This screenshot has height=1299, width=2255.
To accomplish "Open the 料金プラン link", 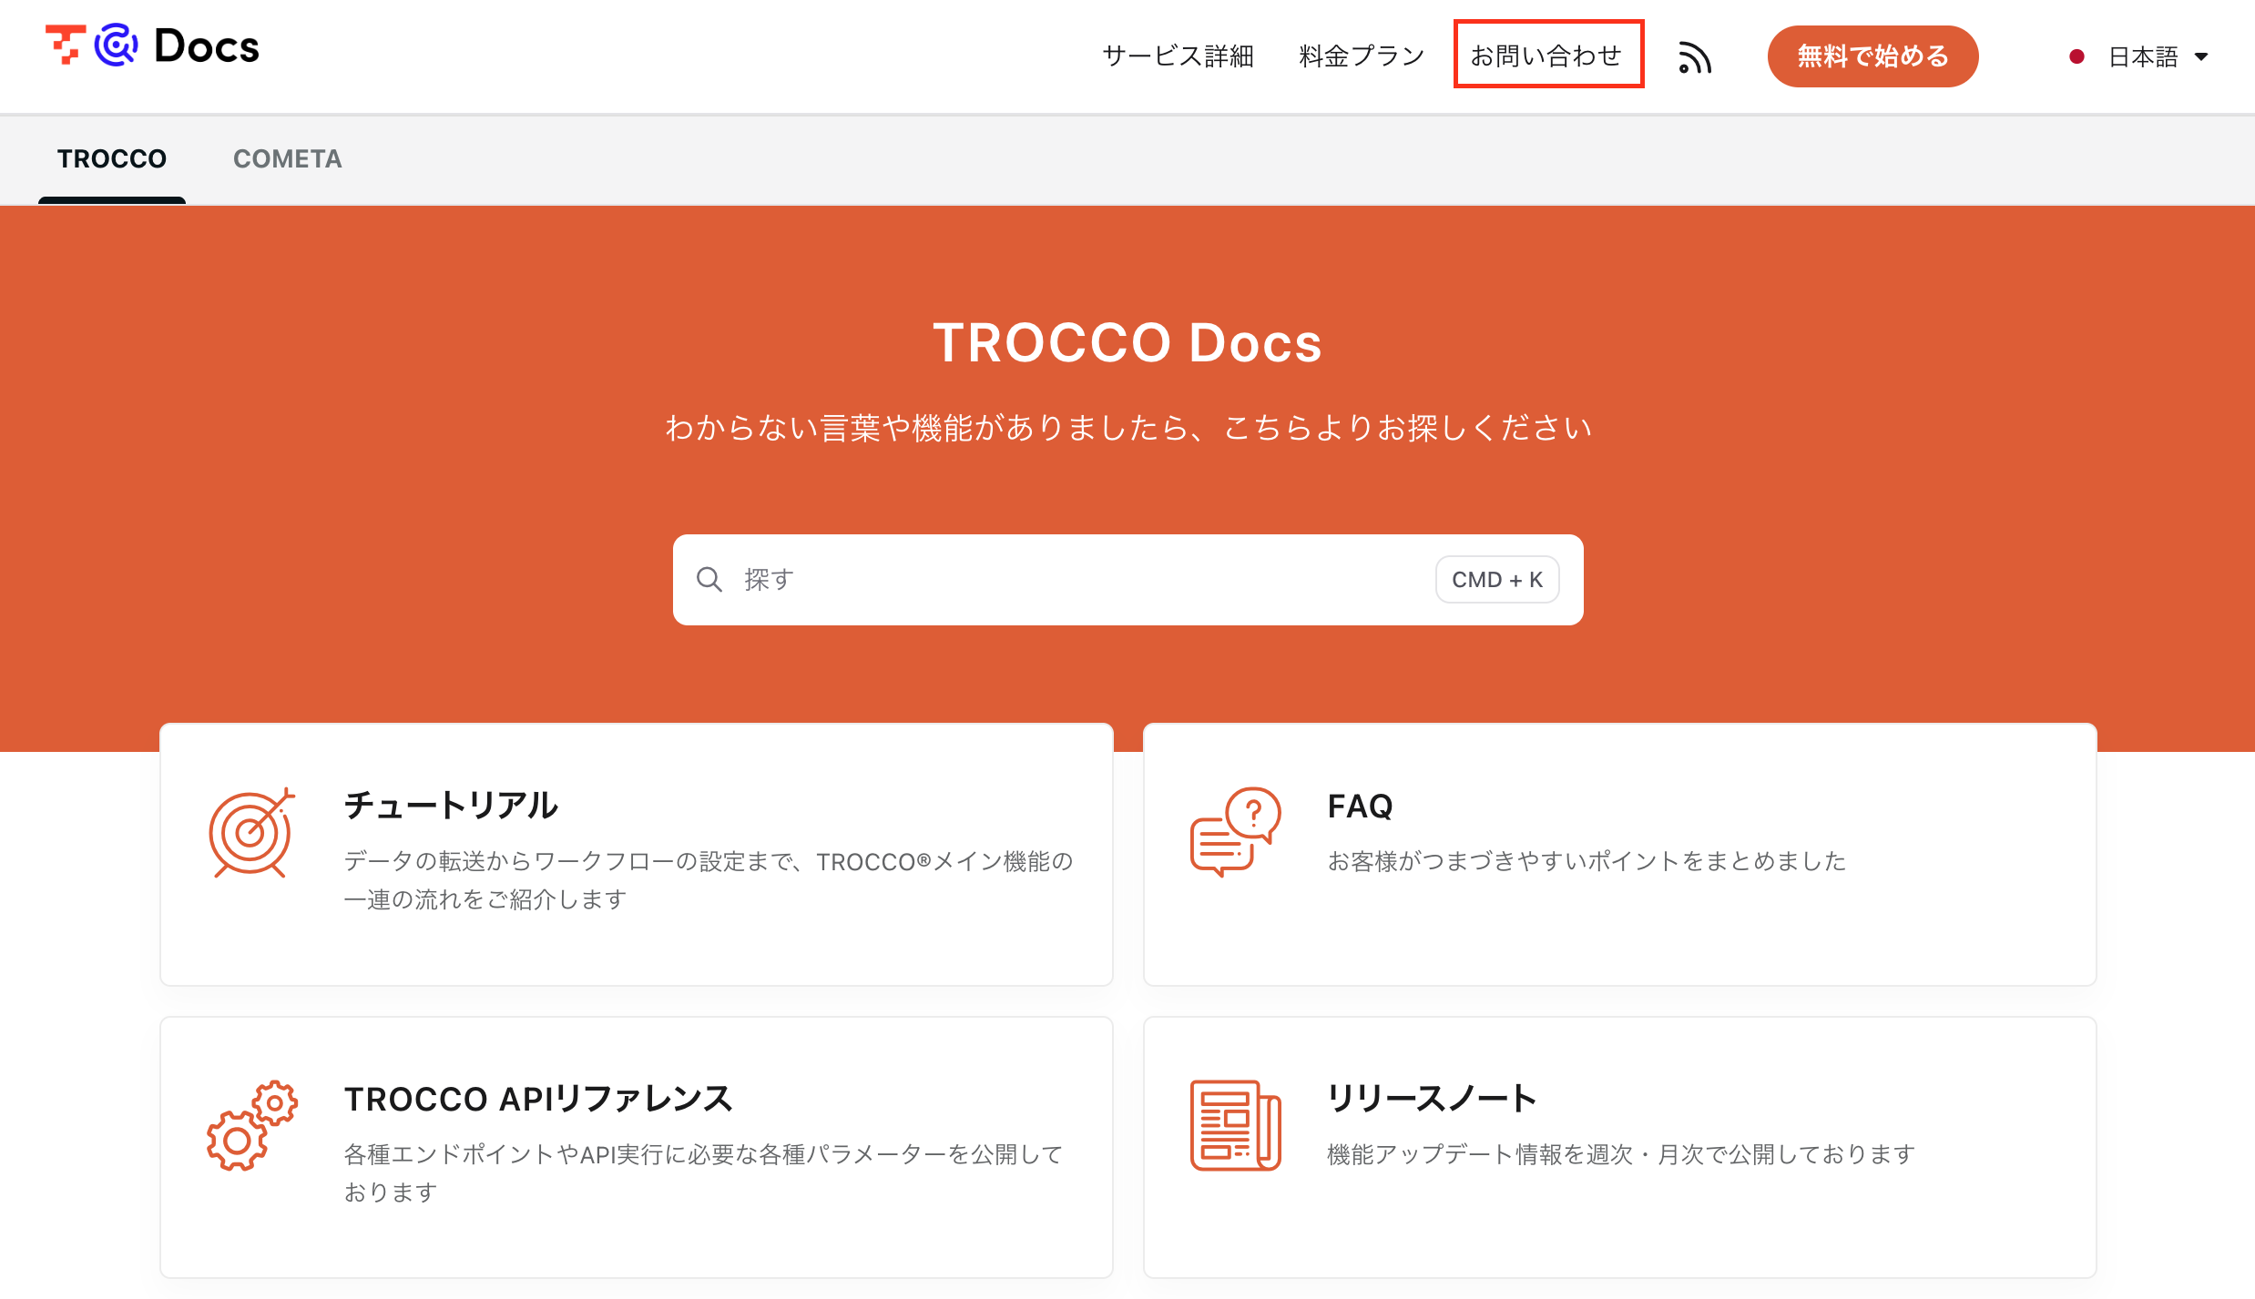I will (x=1362, y=56).
